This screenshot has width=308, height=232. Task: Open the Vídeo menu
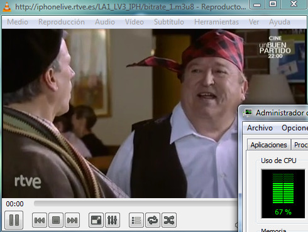pos(135,22)
